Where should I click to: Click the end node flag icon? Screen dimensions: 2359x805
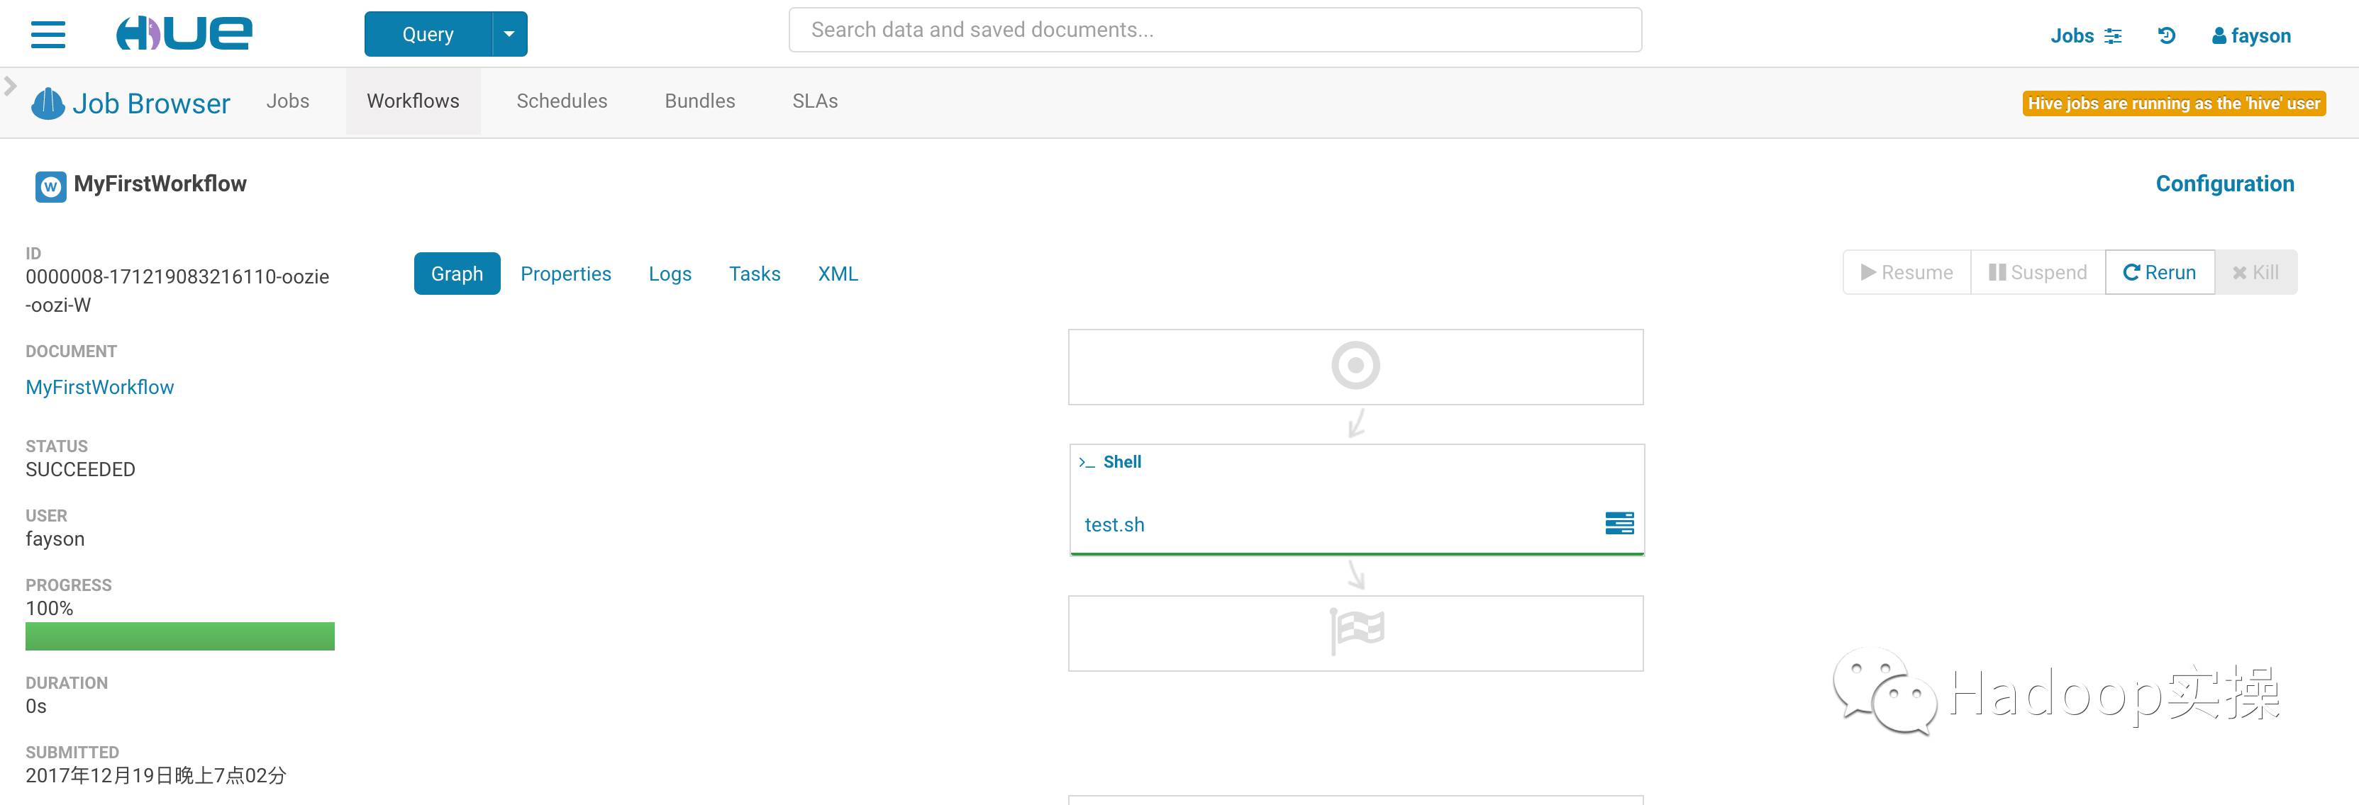click(x=1356, y=631)
